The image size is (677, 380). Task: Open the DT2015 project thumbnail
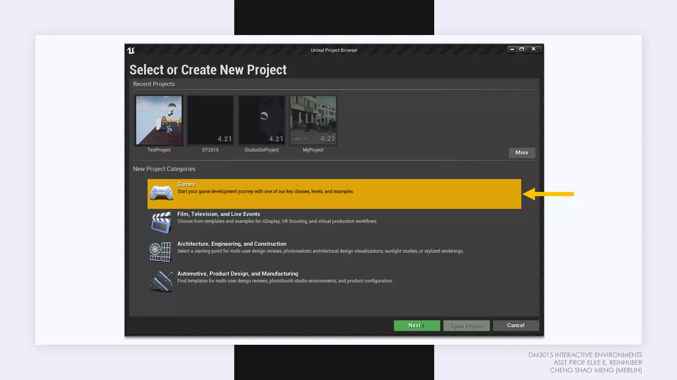point(210,120)
